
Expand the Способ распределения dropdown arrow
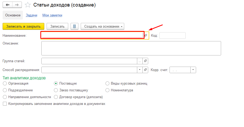tap(140, 70)
